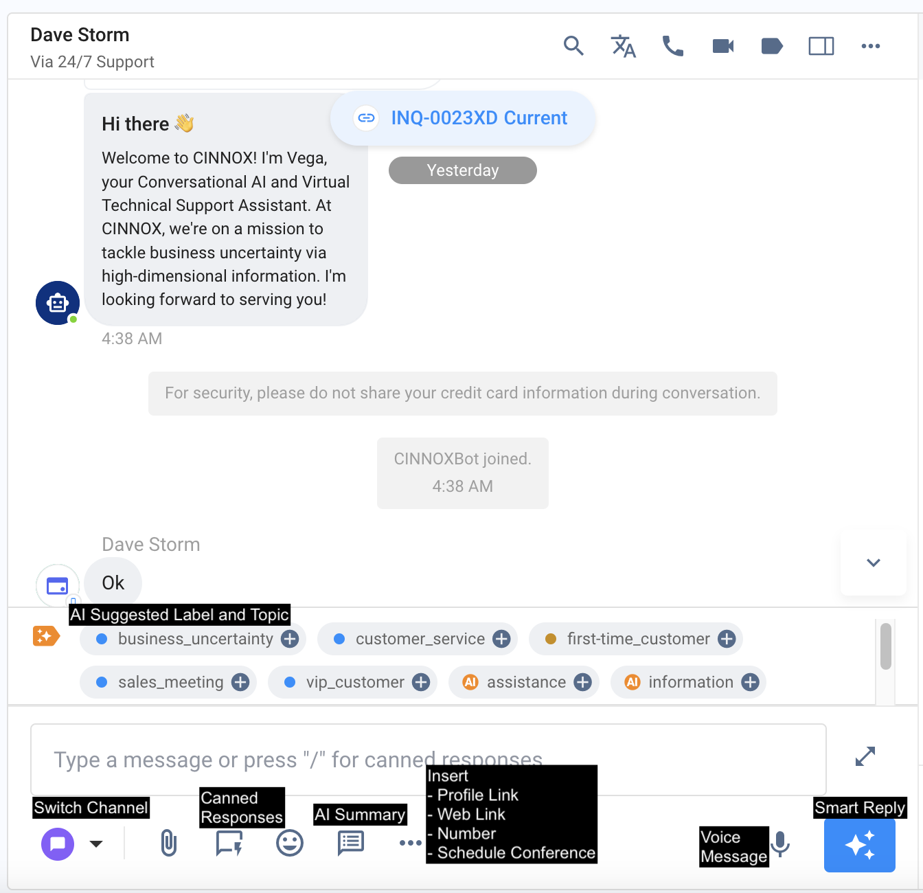
Task: Click Dave Storm's visitor avatar icon
Action: (x=58, y=586)
